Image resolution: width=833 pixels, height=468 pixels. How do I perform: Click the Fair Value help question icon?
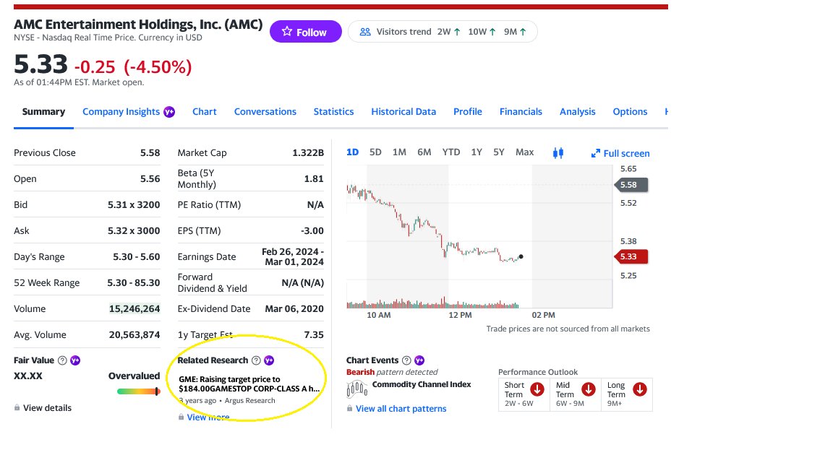pyautogui.click(x=62, y=360)
